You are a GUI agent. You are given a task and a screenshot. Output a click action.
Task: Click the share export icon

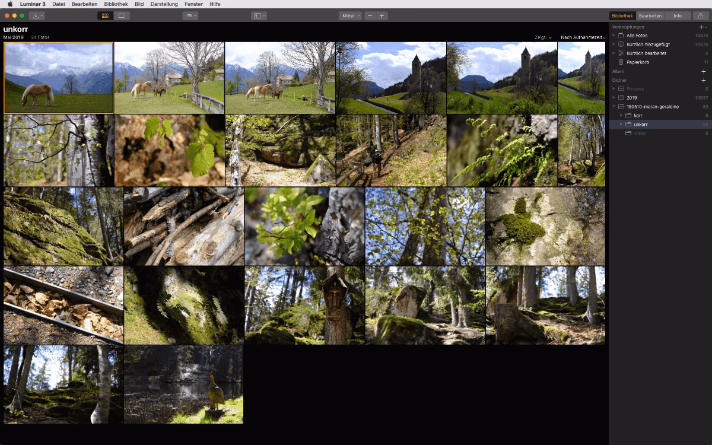(701, 15)
